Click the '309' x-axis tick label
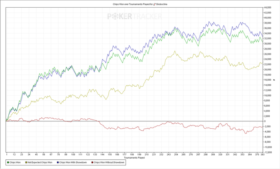Image resolution: width=280 pixels, height=169 pixels. point(213,155)
